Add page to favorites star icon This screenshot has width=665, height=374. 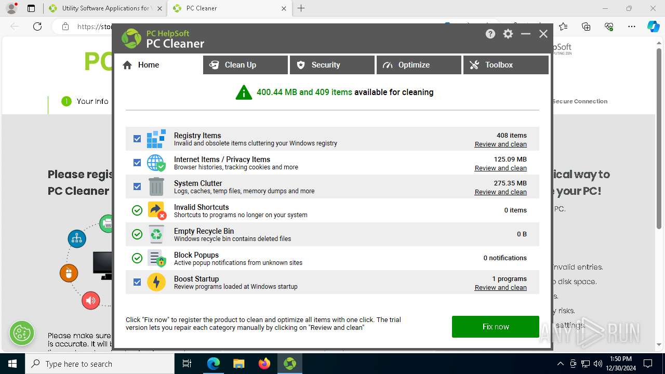pos(563,26)
